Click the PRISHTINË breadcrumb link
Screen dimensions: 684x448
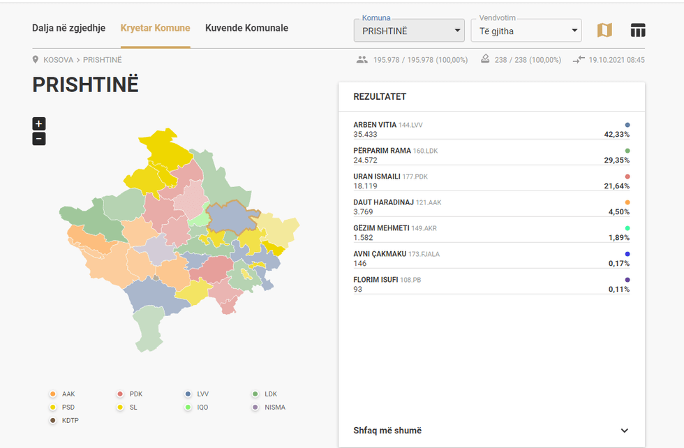coord(102,60)
